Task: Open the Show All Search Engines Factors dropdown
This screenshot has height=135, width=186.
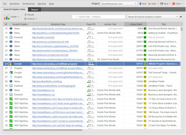Action: pos(153,17)
